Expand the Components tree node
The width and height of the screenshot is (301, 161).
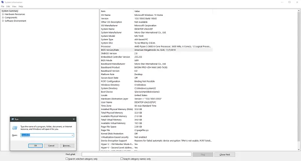[x=3, y=18]
